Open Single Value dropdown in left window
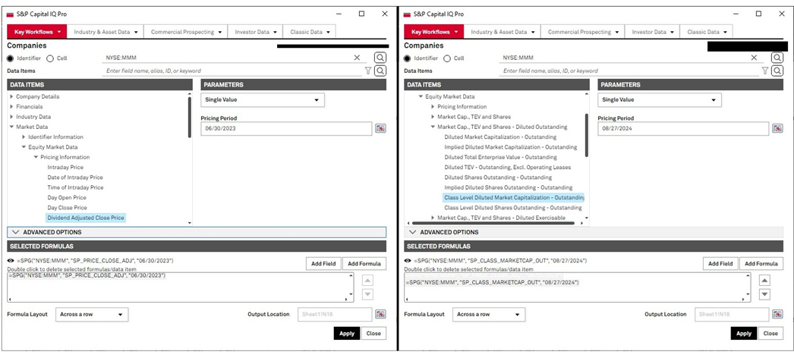Viewport: 794px width, 358px height. [263, 99]
